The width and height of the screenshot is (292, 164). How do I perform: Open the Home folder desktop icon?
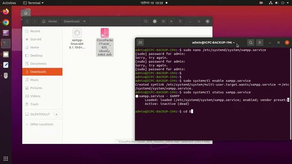pos(26,13)
